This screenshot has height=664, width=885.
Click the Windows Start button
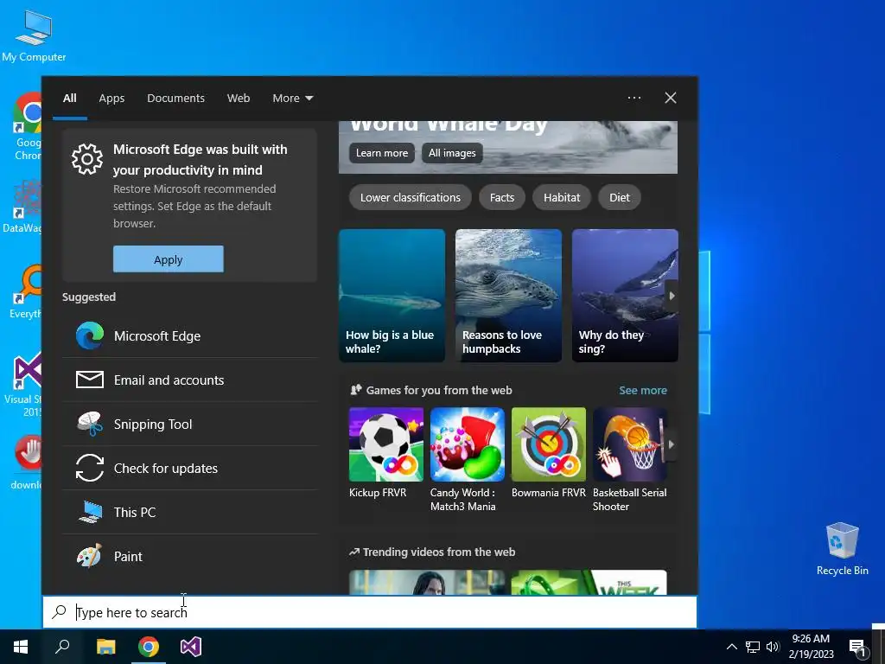click(x=21, y=647)
